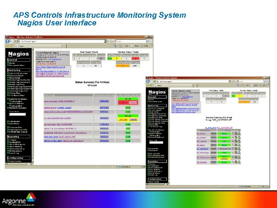The height and width of the screenshot is (208, 277).
Task: Open Network Outages in the left Nagios sidebar
Action: pos(18,108)
